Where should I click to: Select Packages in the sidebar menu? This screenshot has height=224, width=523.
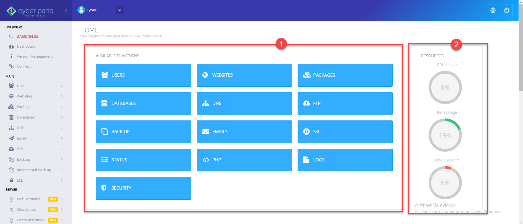(24, 107)
